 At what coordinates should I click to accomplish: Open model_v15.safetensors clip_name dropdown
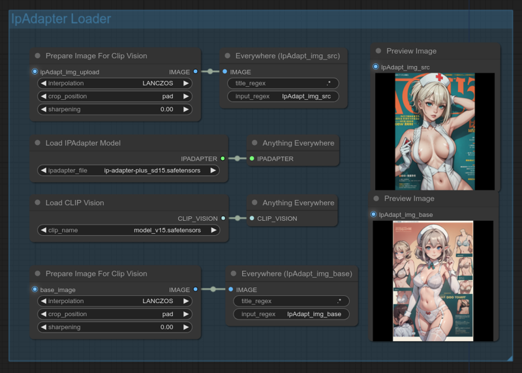[x=129, y=230]
